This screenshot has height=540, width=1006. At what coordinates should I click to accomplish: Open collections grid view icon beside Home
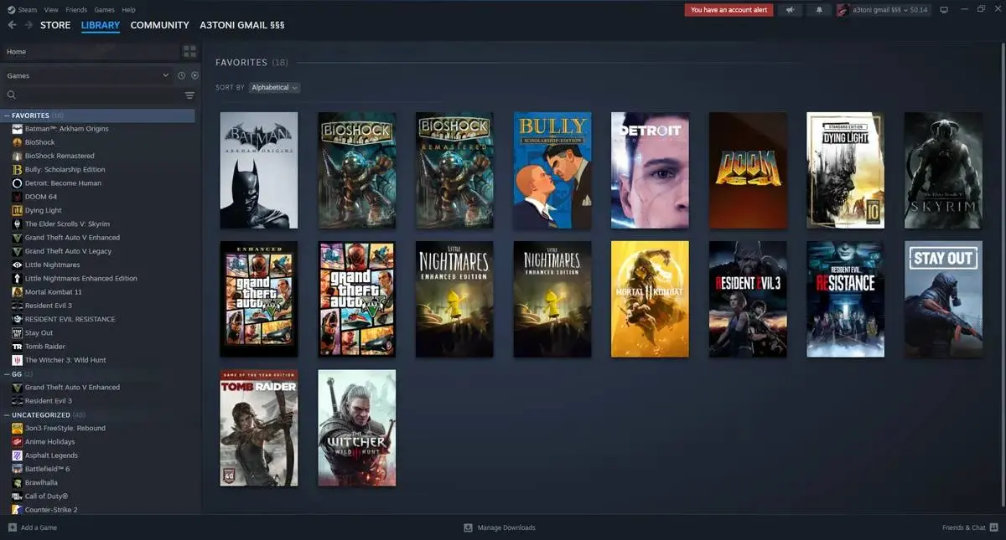pyautogui.click(x=189, y=52)
